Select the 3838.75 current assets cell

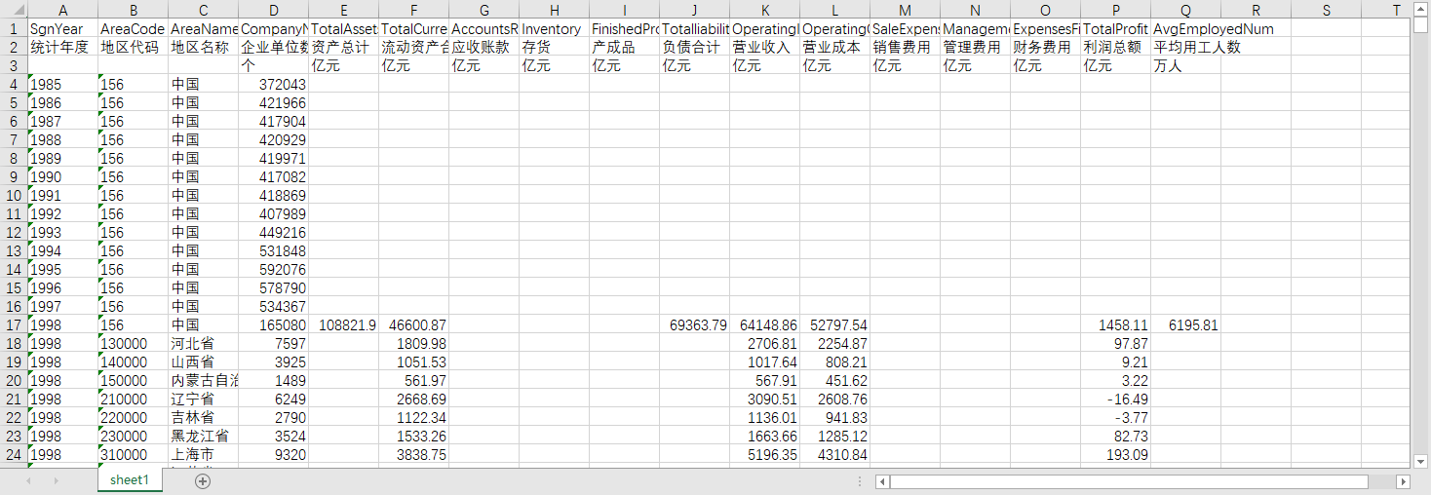pyautogui.click(x=414, y=454)
